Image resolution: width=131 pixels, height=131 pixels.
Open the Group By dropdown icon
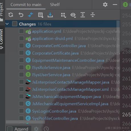coord(64,15)
